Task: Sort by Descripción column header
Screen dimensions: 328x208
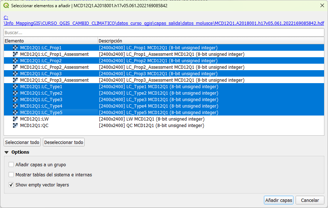Action: 211,41
